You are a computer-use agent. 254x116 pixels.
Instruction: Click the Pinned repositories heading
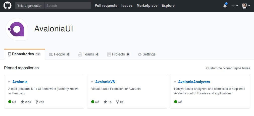[21, 68]
